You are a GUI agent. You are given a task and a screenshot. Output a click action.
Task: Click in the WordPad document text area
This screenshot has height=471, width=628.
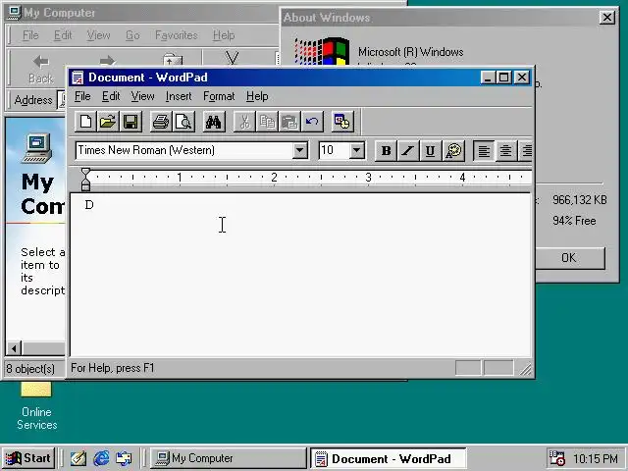pyautogui.click(x=300, y=277)
